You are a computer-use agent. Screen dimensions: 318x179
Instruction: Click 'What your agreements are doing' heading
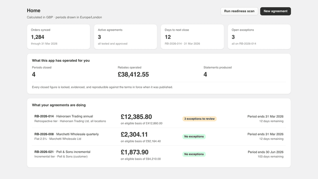[59, 105]
